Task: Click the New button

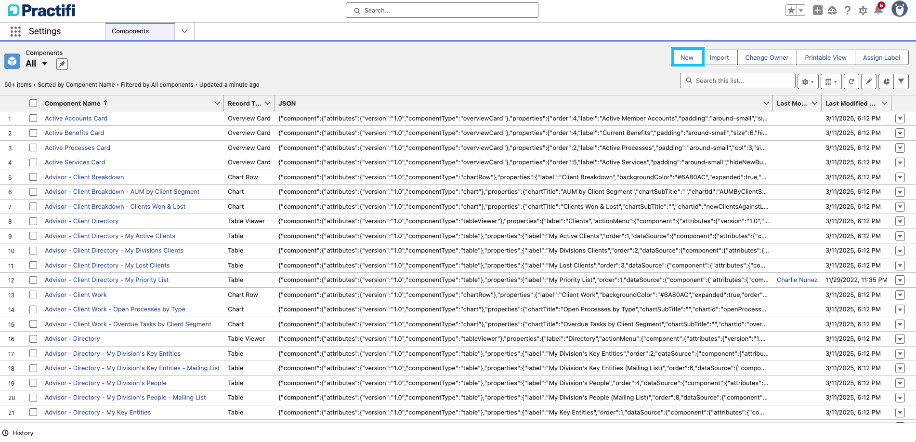Action: coord(687,57)
